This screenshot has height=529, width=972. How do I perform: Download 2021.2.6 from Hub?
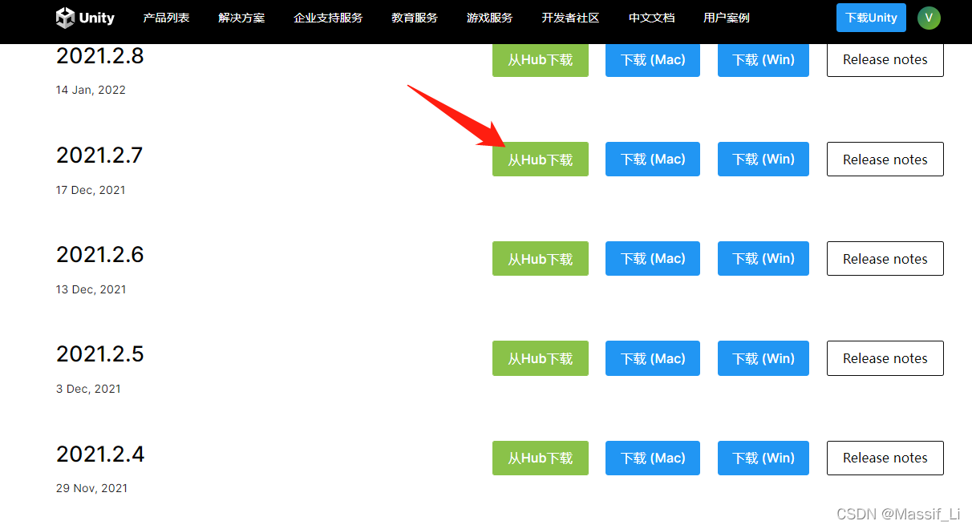pyautogui.click(x=541, y=259)
